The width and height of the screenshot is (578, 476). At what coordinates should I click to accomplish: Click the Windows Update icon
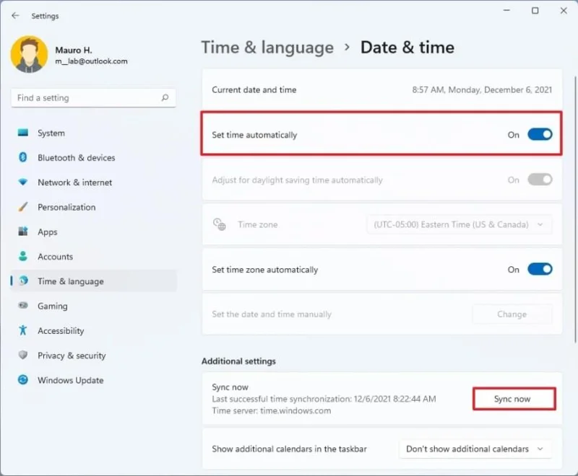(23, 379)
